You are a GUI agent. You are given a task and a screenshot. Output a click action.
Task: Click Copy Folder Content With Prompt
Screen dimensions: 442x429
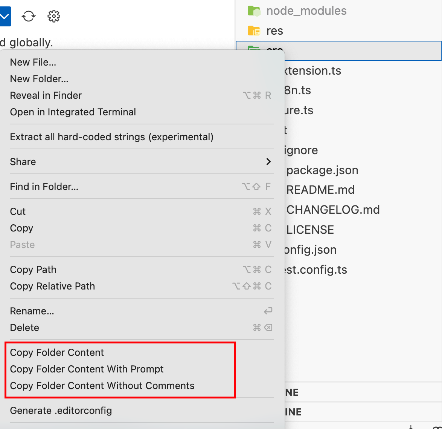pos(87,369)
